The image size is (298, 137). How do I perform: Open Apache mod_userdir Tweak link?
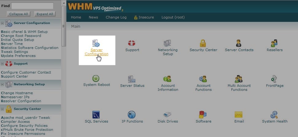click(x=25, y=118)
